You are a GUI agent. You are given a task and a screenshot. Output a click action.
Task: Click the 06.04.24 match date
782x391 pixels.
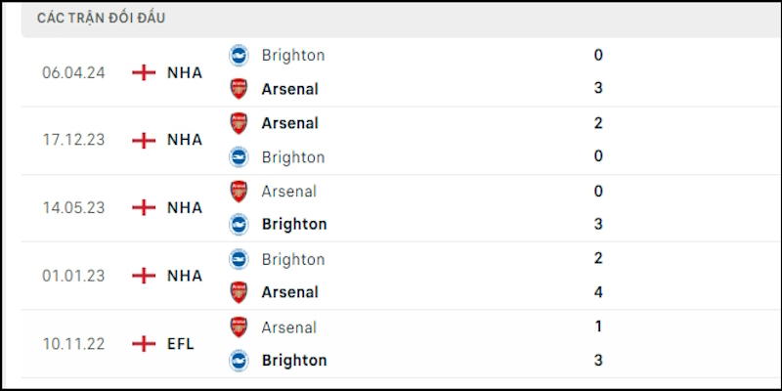coord(74,72)
